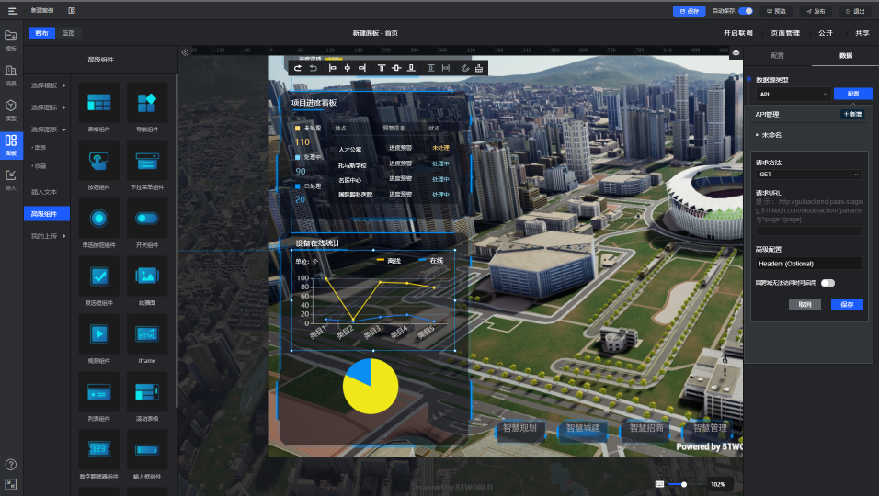Viewport: 879px width, 496px height.
Task: Add the 视频组件 video component
Action: click(x=98, y=334)
